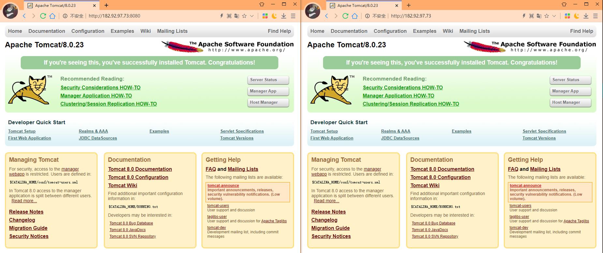603x253 pixels.
Task: Open Security Considerations HOW-TO in the left window
Action: coord(100,88)
